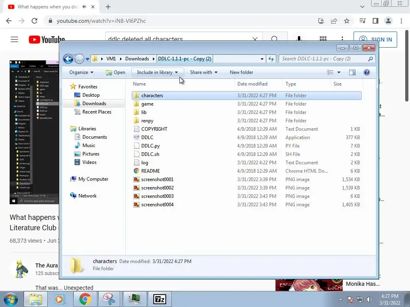Focus the Search DDLC-1.1.1-pc - Copy (2) field
This screenshot has height=307, width=410.
(x=327, y=59)
